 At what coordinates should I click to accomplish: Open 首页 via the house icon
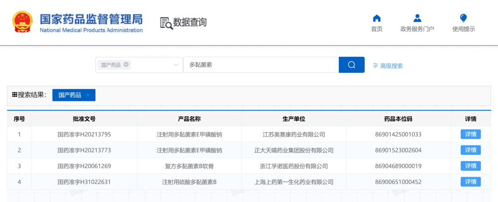(x=377, y=18)
